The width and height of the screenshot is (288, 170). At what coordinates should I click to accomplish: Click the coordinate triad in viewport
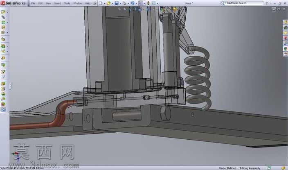16,156
